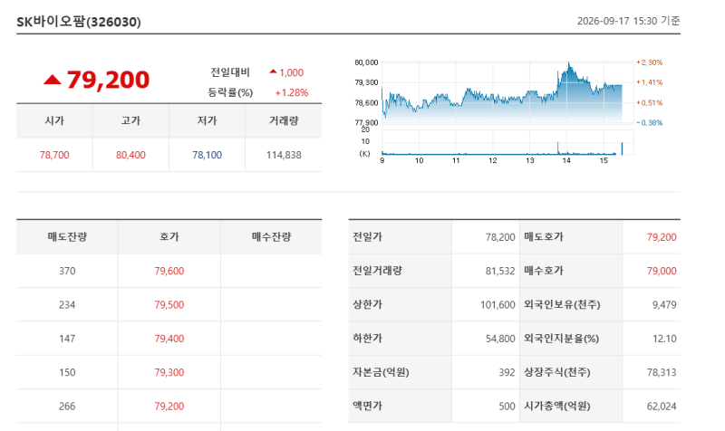Click the listed shares 78,313
The height and width of the screenshot is (431, 725).
(662, 372)
